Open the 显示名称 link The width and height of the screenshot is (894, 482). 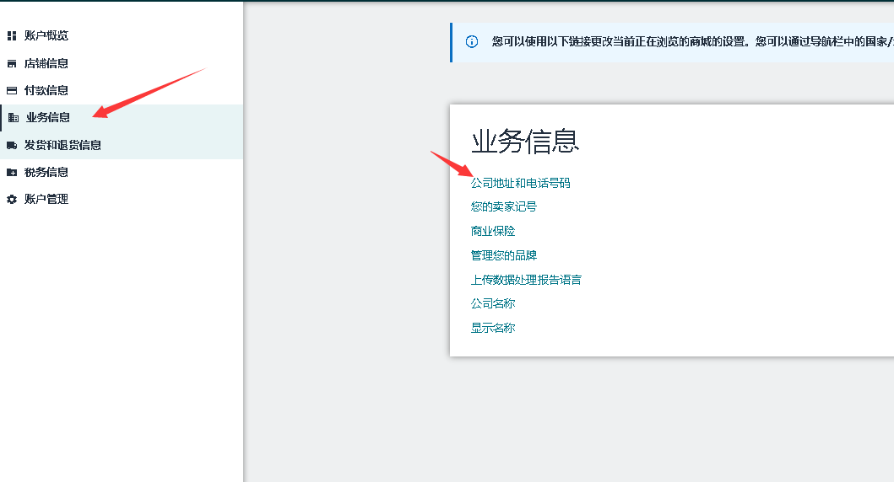click(x=492, y=328)
